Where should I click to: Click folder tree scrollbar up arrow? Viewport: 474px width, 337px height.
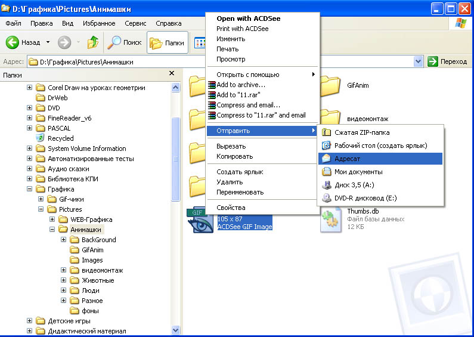tap(176, 88)
